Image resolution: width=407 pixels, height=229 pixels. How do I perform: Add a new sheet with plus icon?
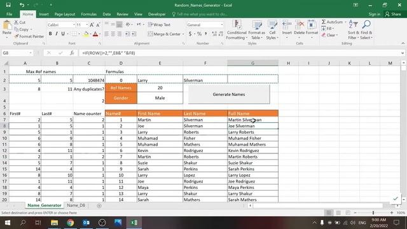(99, 205)
